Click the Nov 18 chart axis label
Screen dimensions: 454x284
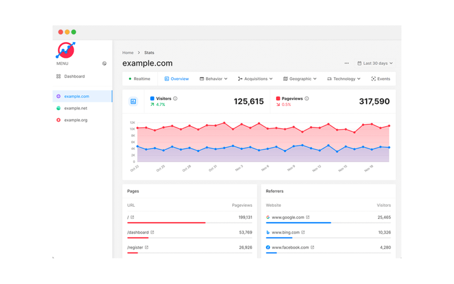click(x=369, y=168)
